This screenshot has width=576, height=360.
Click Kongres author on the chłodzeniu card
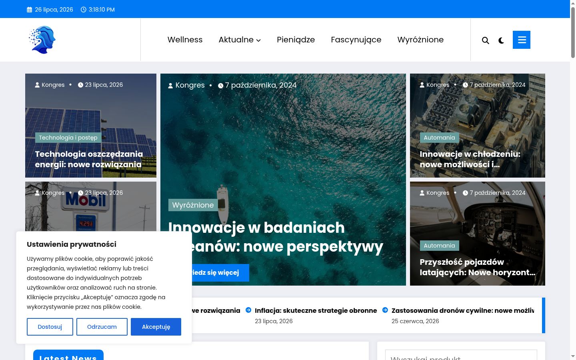click(438, 85)
